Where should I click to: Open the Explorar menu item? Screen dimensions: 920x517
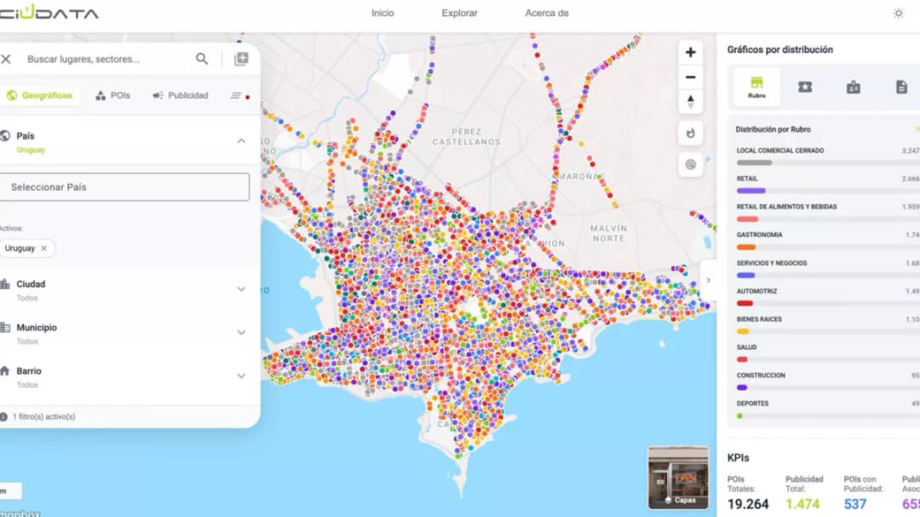pyautogui.click(x=459, y=13)
